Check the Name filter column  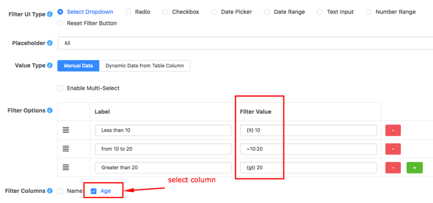tap(60, 191)
